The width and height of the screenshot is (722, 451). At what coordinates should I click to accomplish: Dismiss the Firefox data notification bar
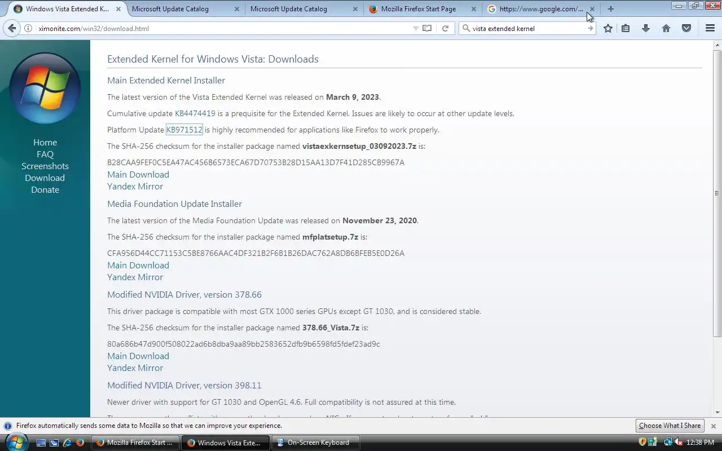[713, 426]
